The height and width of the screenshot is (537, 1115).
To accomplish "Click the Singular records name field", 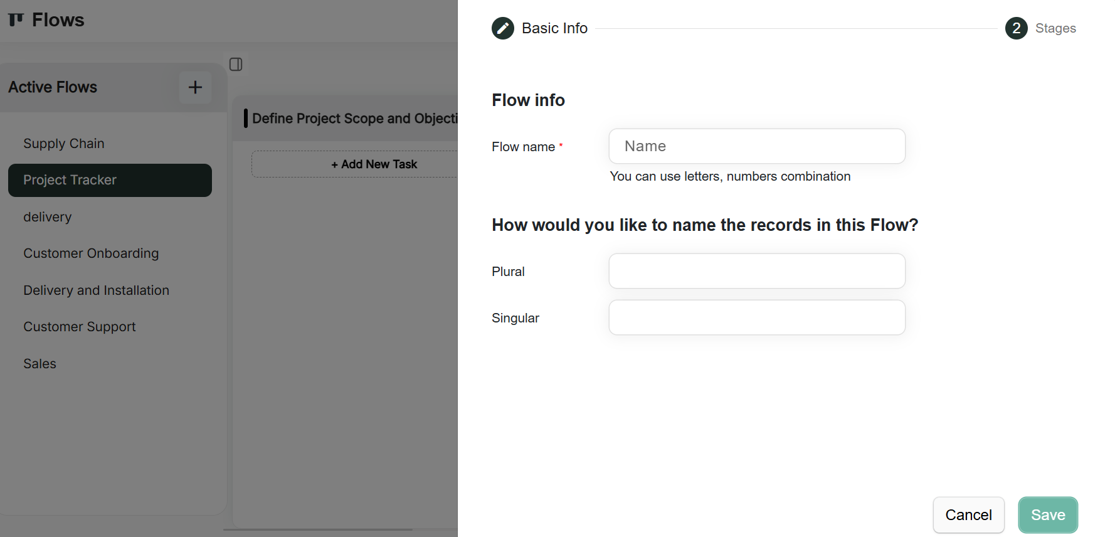I will 756,317.
